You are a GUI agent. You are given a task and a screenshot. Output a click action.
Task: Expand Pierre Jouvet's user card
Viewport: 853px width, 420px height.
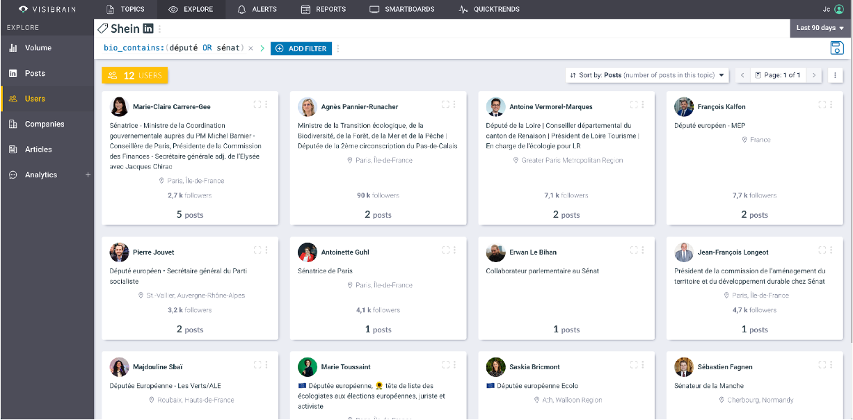tap(257, 249)
